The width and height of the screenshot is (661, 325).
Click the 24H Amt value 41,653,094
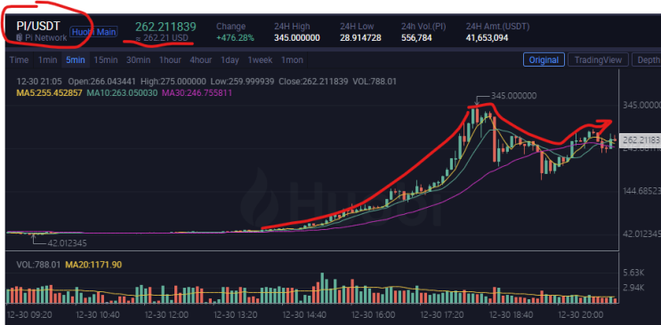(487, 38)
